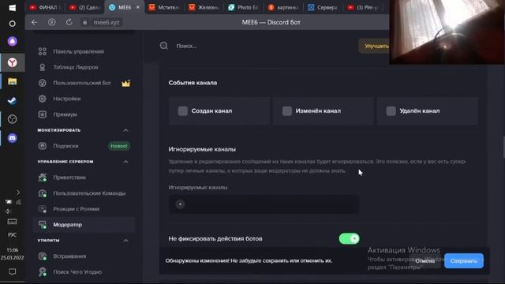The width and height of the screenshot is (505, 284).
Task: Click the taskbar clock 15:06
Action: click(x=13, y=250)
